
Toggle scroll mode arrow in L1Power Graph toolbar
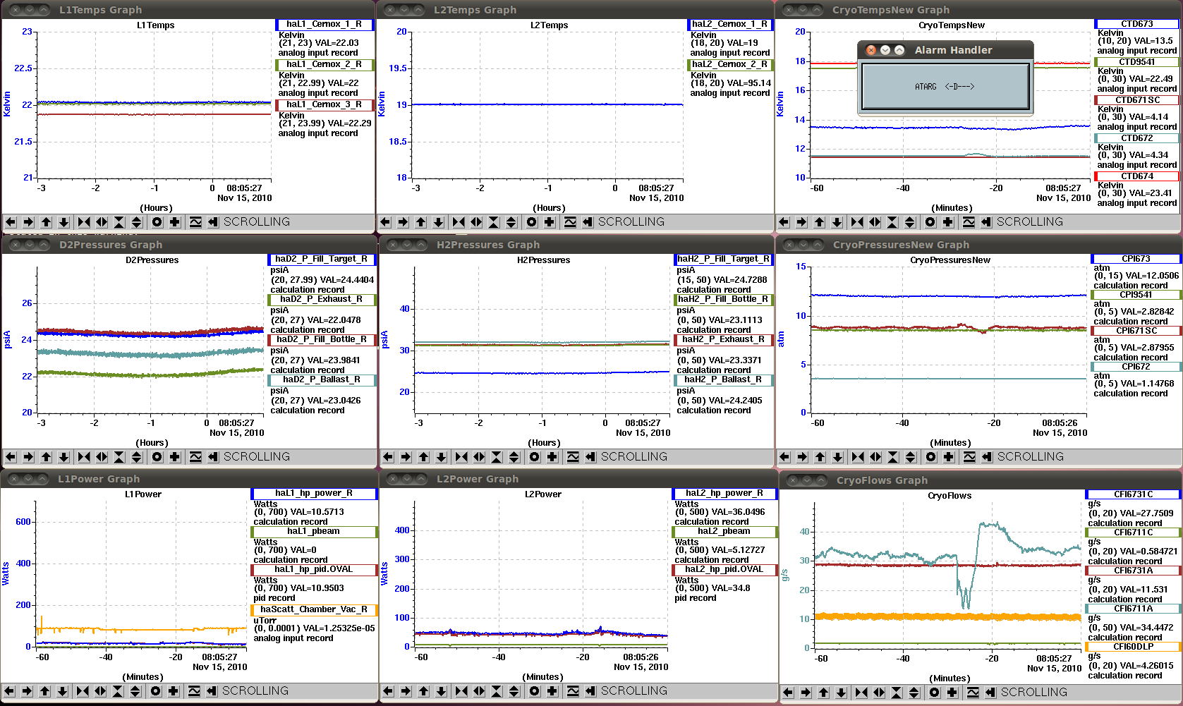coord(212,691)
